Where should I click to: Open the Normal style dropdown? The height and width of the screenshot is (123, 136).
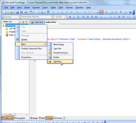point(19,17)
